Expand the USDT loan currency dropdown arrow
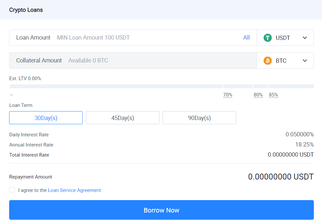 [305, 38]
